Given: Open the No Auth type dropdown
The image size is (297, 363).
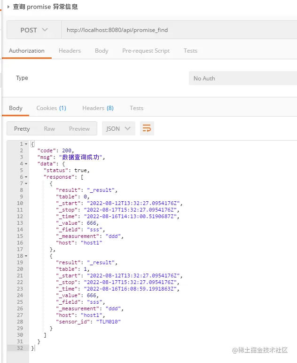Looking at the screenshot, I should tap(243, 78).
